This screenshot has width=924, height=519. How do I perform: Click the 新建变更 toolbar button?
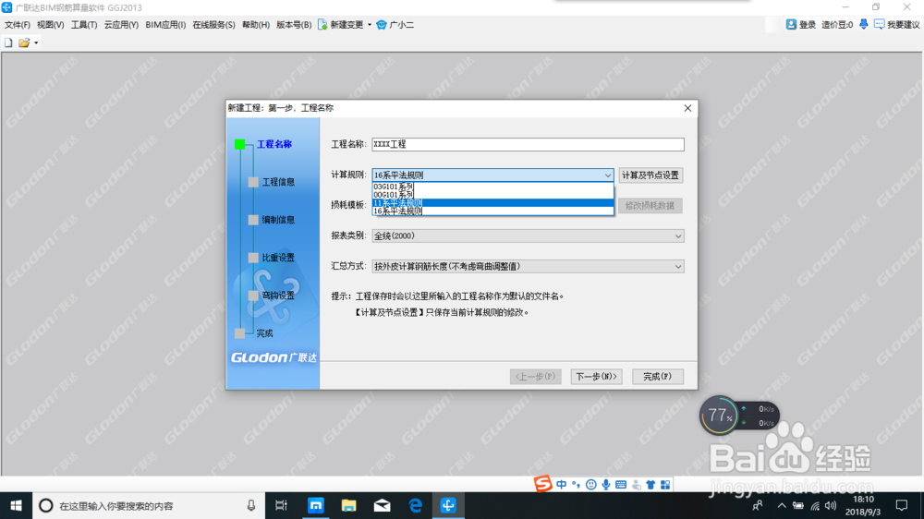tap(341, 25)
